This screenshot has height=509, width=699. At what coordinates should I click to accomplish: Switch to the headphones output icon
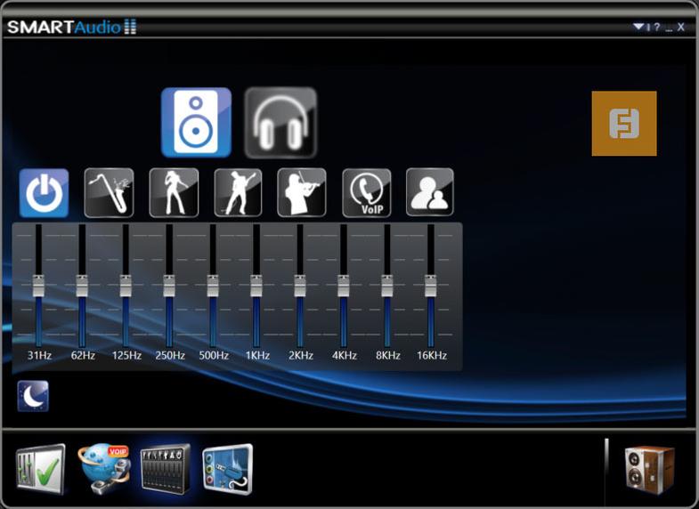[x=280, y=122]
